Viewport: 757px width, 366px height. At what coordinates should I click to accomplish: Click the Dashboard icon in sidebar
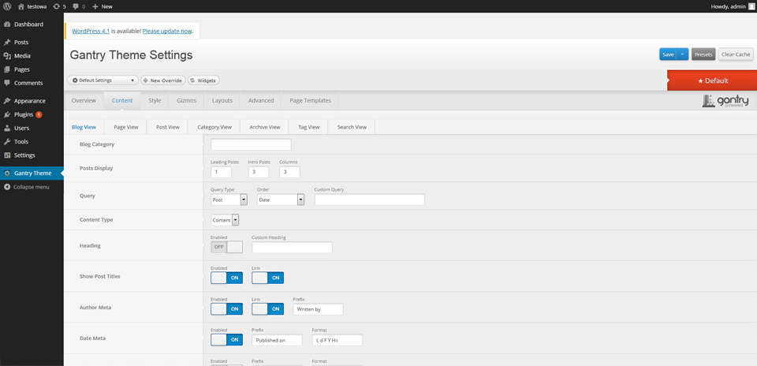click(x=7, y=24)
